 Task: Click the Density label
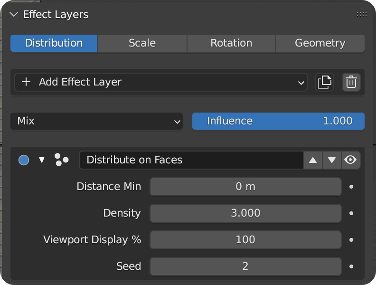tap(122, 213)
